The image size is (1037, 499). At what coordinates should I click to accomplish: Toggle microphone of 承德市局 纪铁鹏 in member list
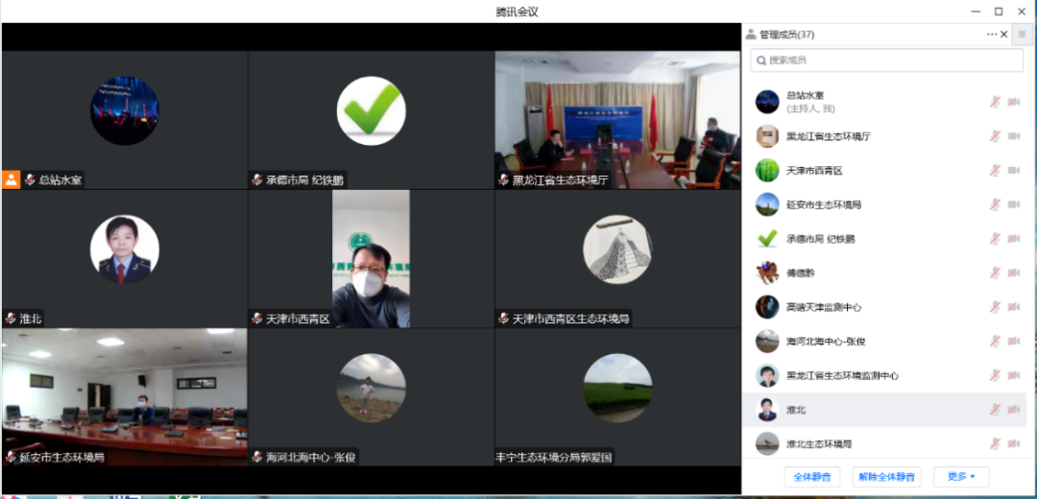click(995, 239)
